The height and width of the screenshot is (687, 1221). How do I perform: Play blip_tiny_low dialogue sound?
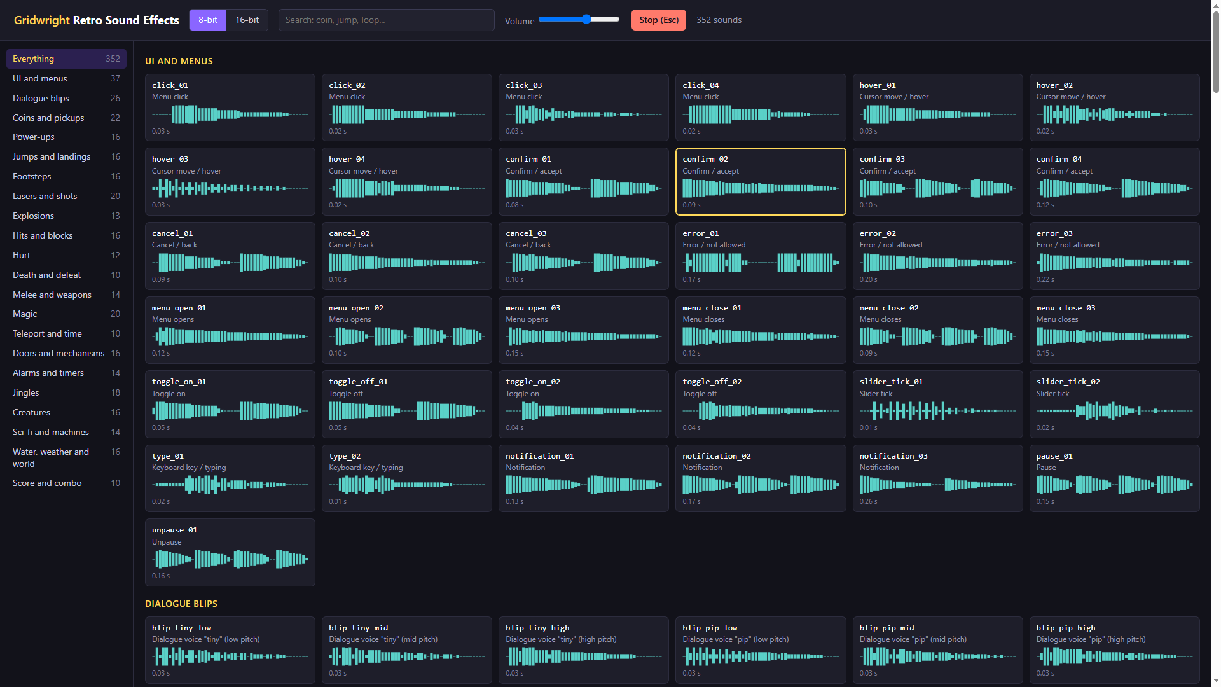pos(230,650)
